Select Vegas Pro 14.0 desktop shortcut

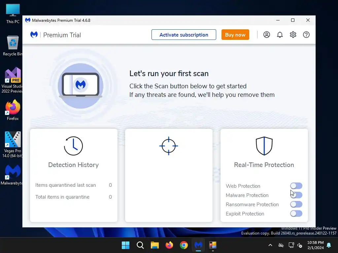coord(13,145)
